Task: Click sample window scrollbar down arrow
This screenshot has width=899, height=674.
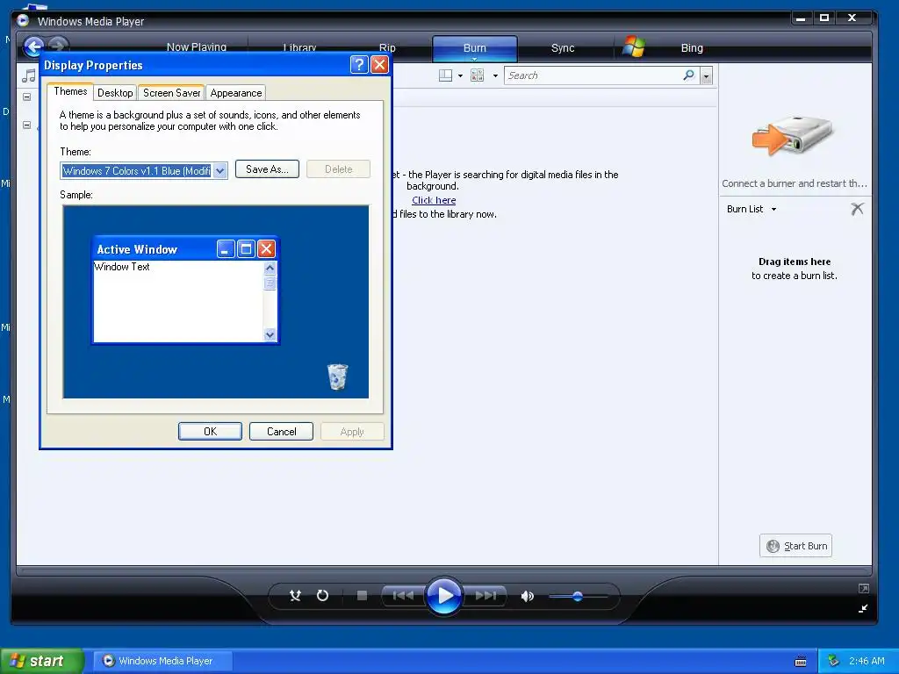Action: [x=270, y=334]
